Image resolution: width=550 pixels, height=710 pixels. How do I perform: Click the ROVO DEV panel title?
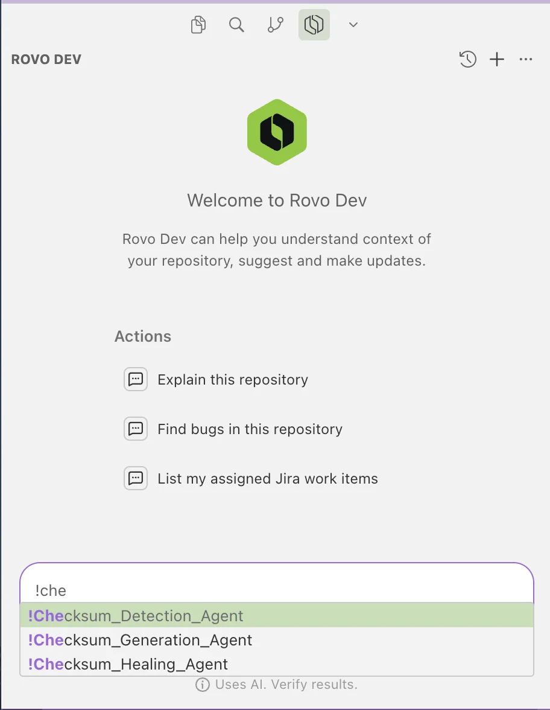pos(46,59)
